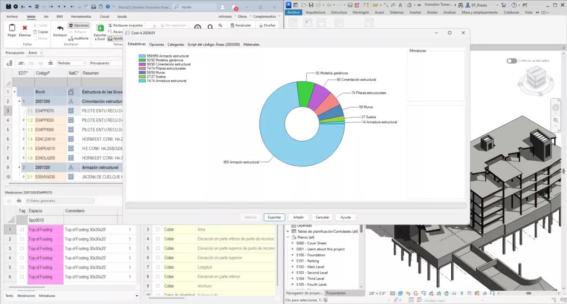Click the Pegar clipboard icon in Presto
This screenshot has height=304, width=567.
point(12,28)
